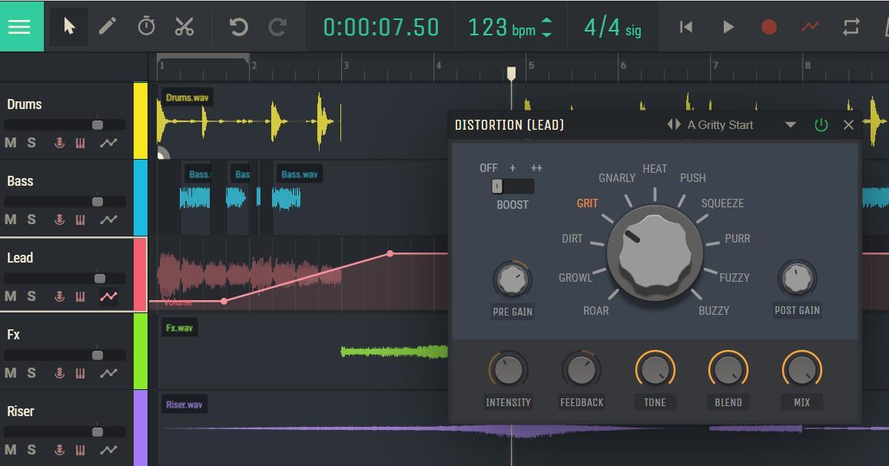Arm the Drums track for recording
This screenshot has width=889, height=466.
pyautogui.click(x=59, y=143)
